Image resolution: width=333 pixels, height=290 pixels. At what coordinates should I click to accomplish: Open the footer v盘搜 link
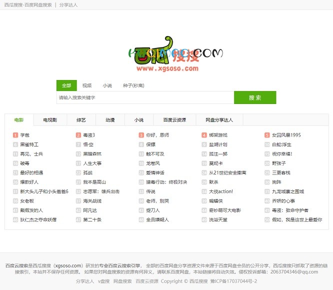tap(104, 281)
